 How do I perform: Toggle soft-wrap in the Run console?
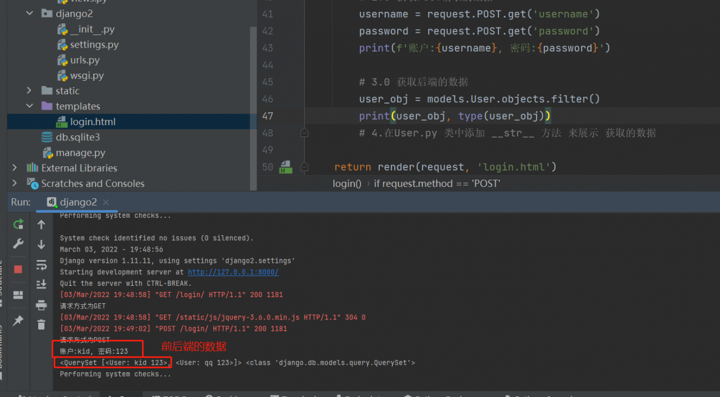[41, 264]
